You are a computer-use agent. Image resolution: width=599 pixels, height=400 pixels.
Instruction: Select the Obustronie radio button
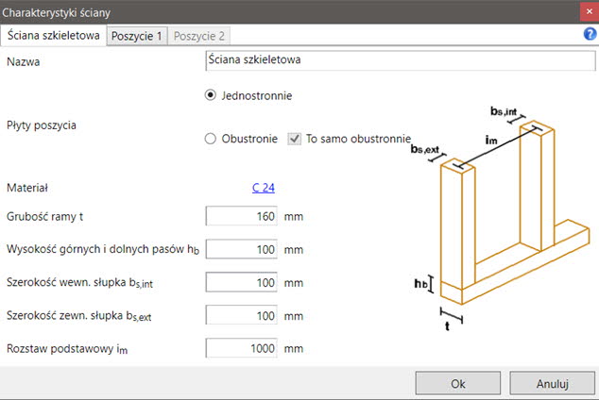[211, 139]
